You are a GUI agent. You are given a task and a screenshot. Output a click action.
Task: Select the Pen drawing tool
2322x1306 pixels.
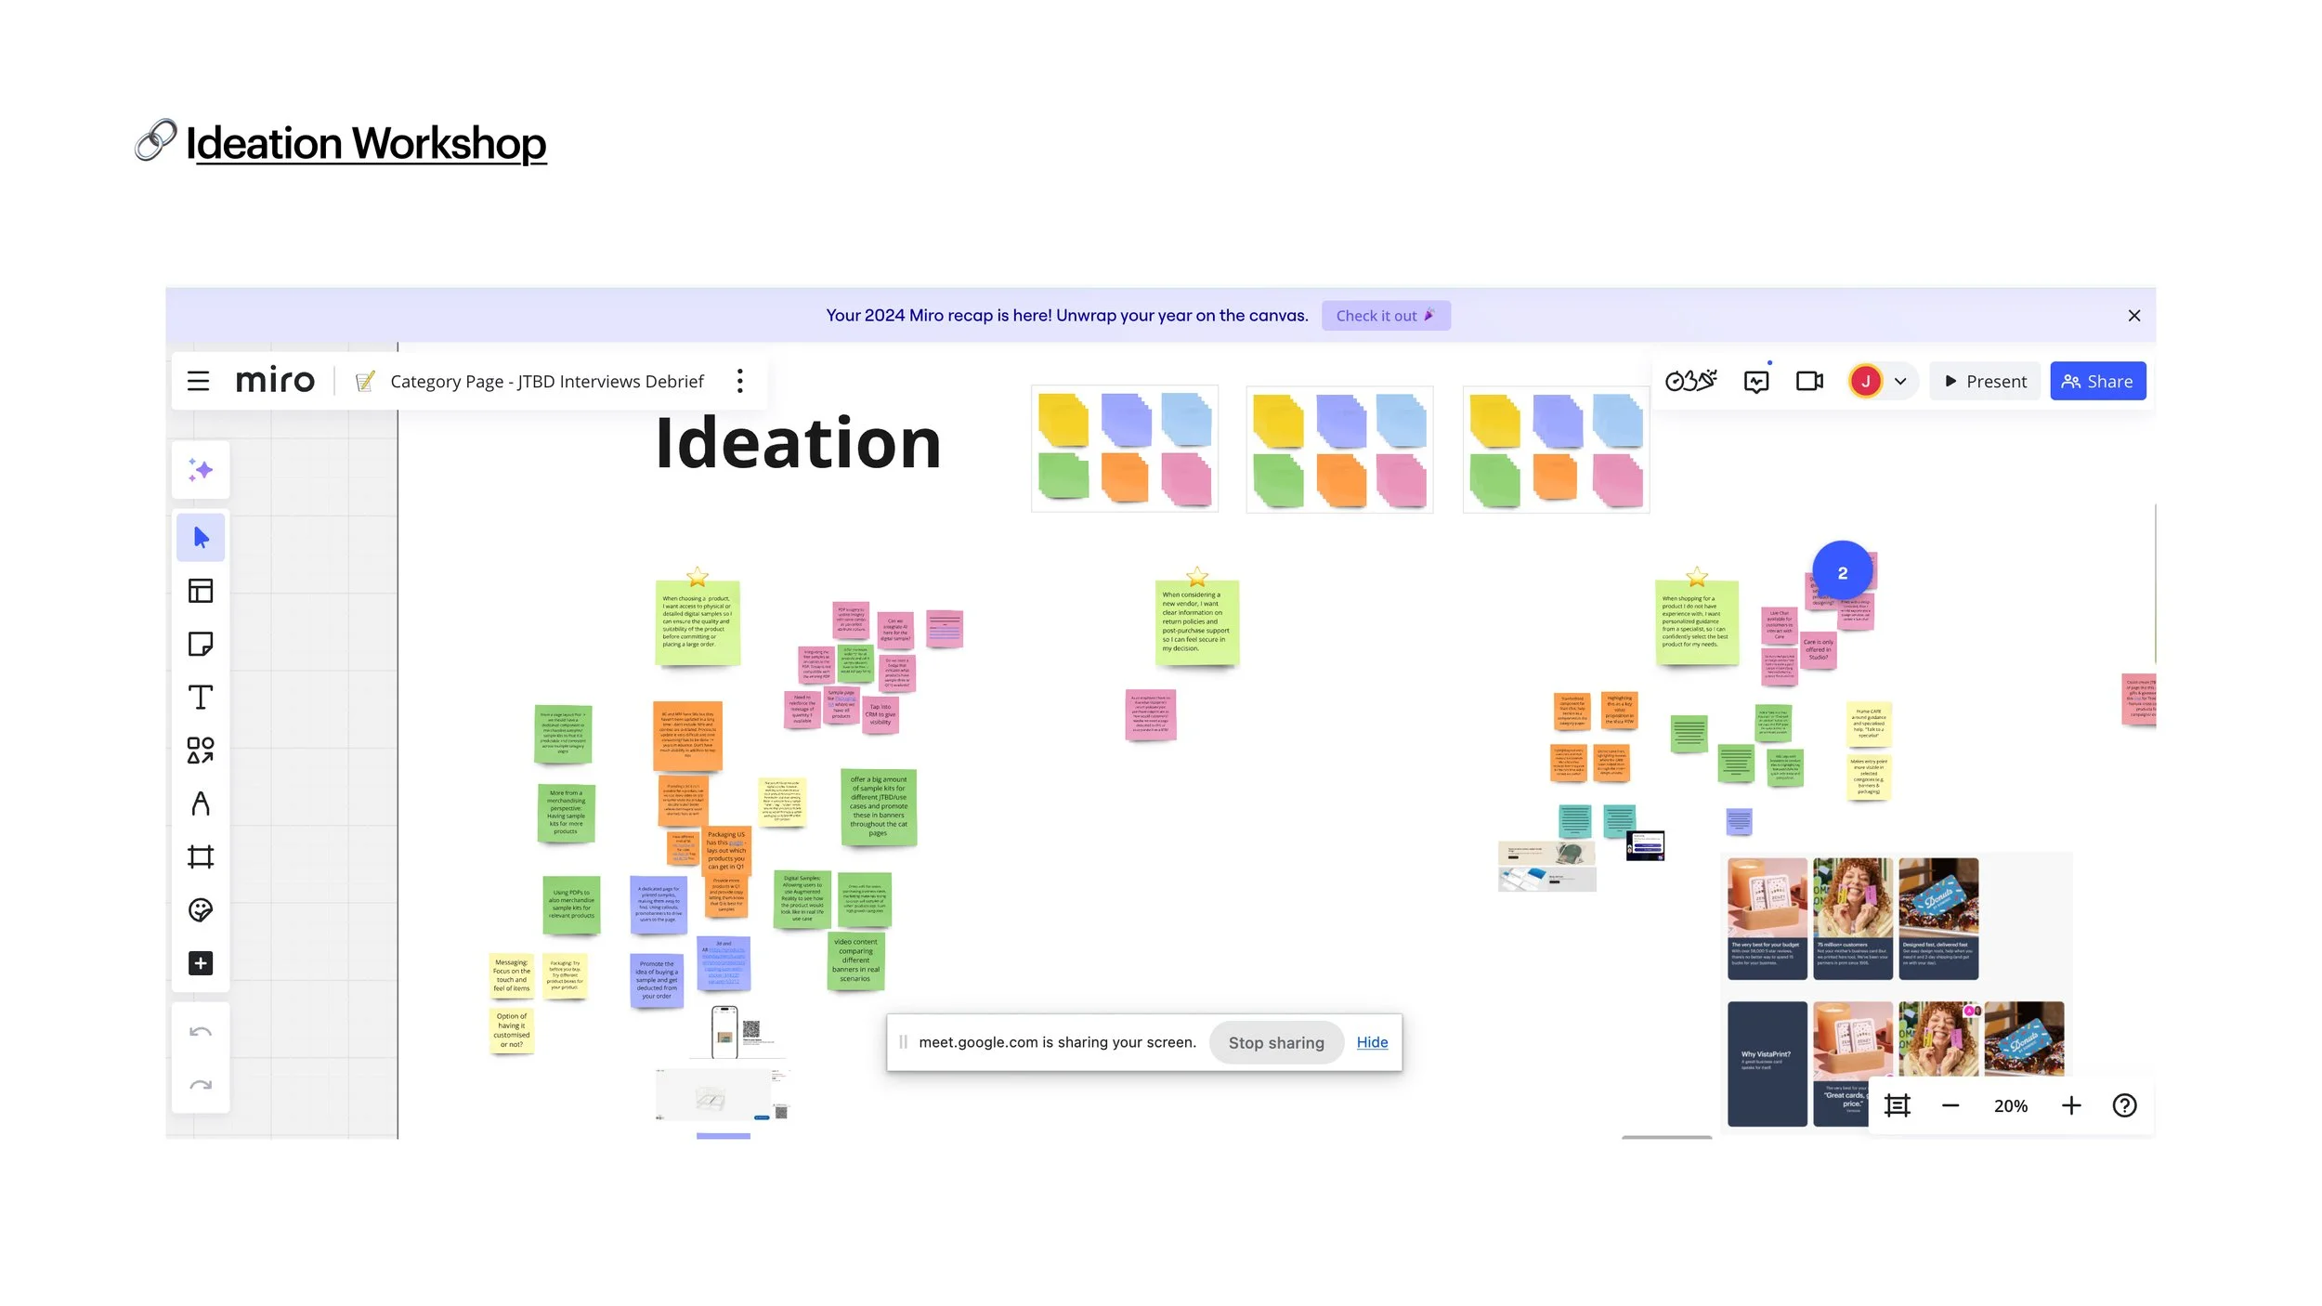(x=201, y=803)
